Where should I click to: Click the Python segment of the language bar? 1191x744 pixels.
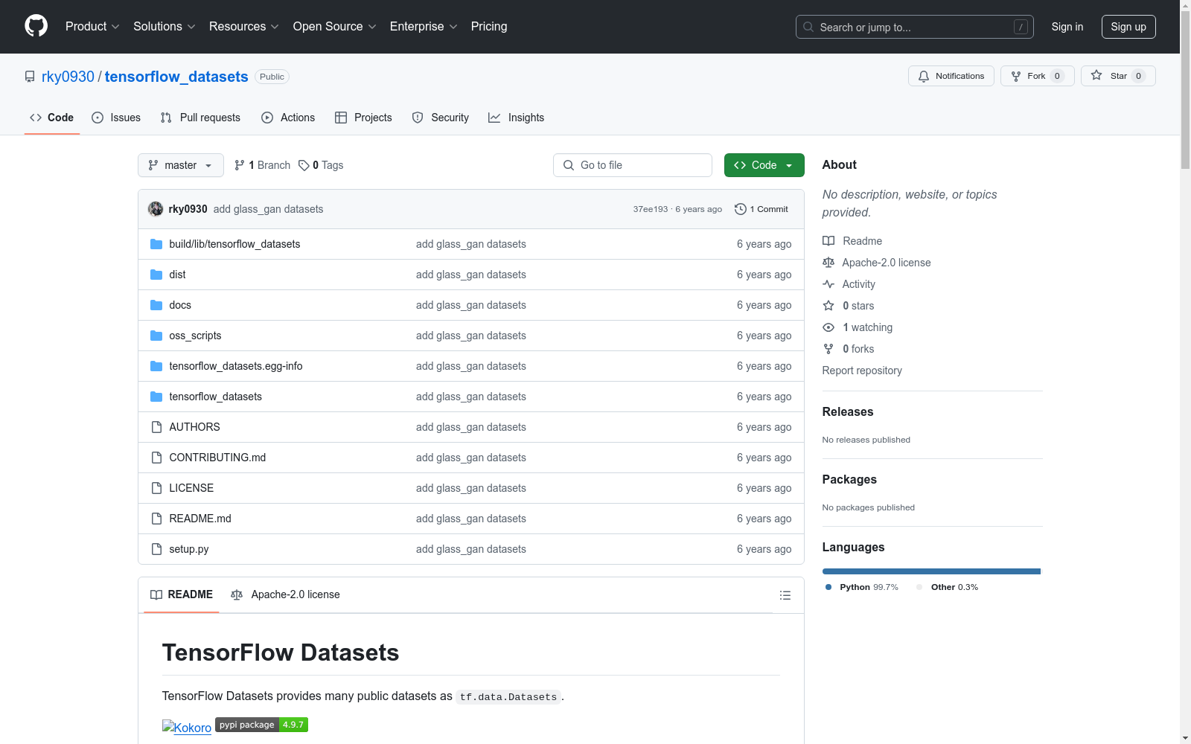point(931,571)
